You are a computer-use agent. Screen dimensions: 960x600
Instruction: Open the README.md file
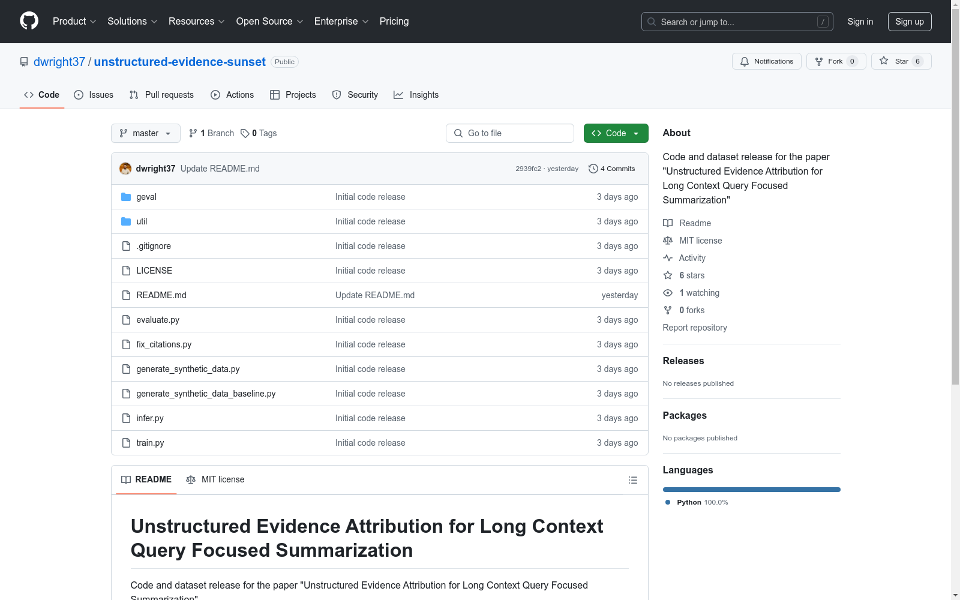[x=161, y=295]
